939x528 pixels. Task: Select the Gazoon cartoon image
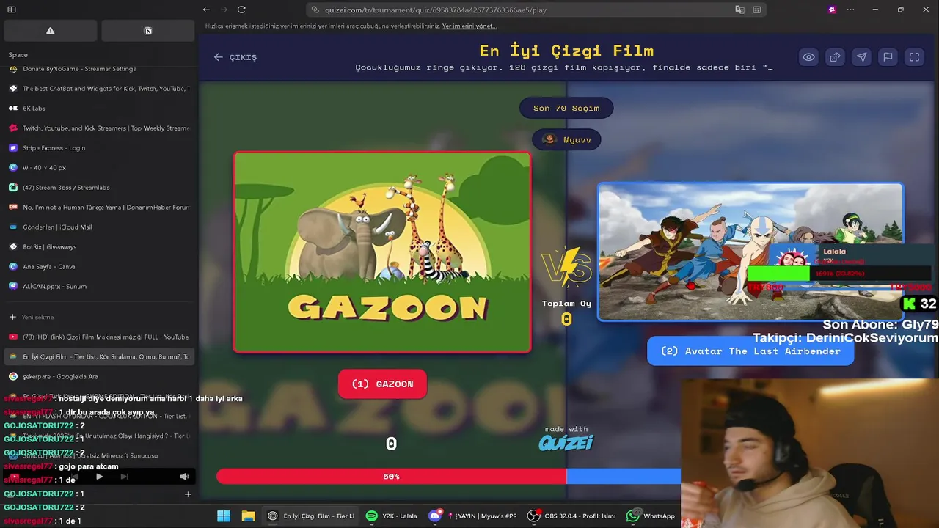click(x=382, y=252)
